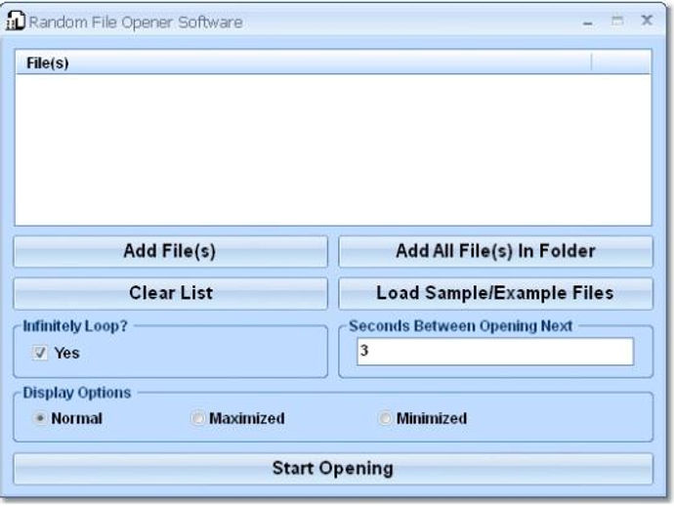This screenshot has width=674, height=506.
Task: Click the Random File Opener app icon
Action: (16, 21)
